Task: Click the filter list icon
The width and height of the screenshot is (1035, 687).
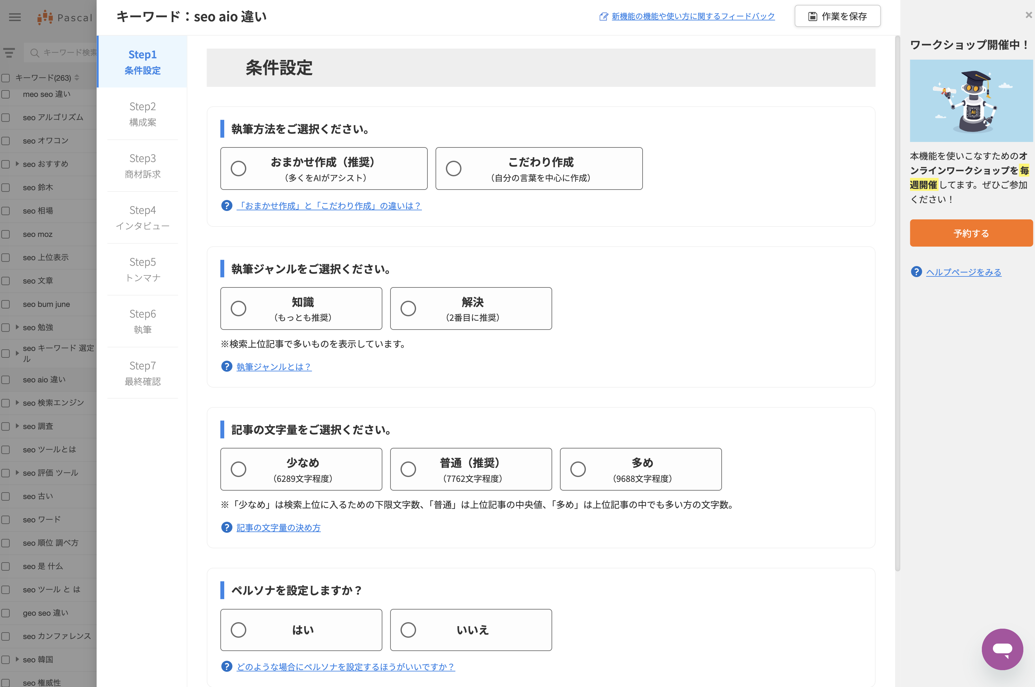Action: point(9,52)
